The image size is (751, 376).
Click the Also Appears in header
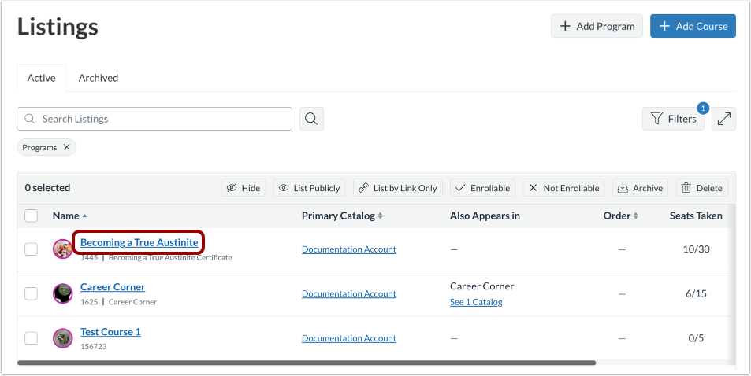[485, 216]
